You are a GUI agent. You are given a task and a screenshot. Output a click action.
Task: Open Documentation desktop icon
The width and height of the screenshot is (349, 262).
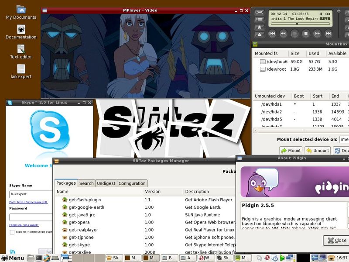click(21, 32)
